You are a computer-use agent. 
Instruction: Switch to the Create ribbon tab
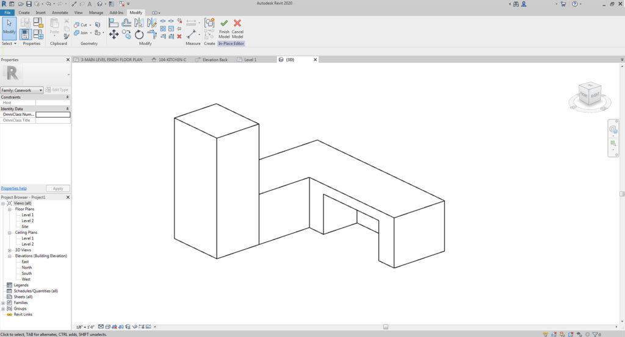click(24, 13)
